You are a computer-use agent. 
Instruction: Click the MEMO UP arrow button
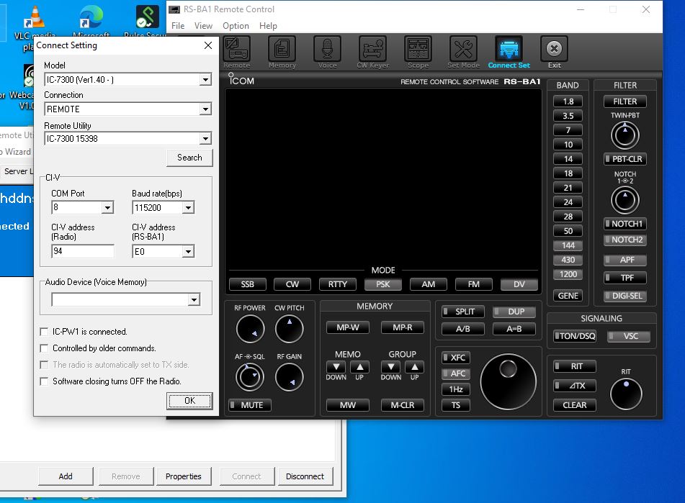(359, 367)
